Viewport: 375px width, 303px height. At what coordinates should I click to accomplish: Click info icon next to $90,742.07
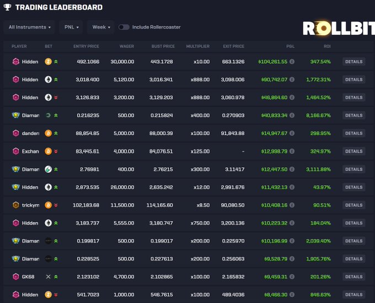(x=292, y=79)
